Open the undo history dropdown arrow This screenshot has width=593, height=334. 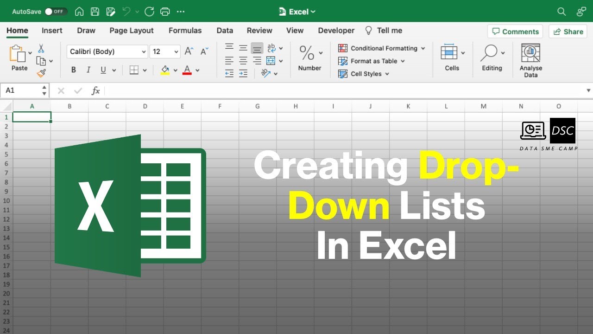click(x=136, y=12)
